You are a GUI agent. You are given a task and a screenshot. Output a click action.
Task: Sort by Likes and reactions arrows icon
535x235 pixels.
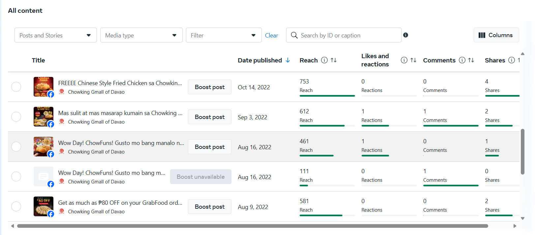tap(413, 60)
